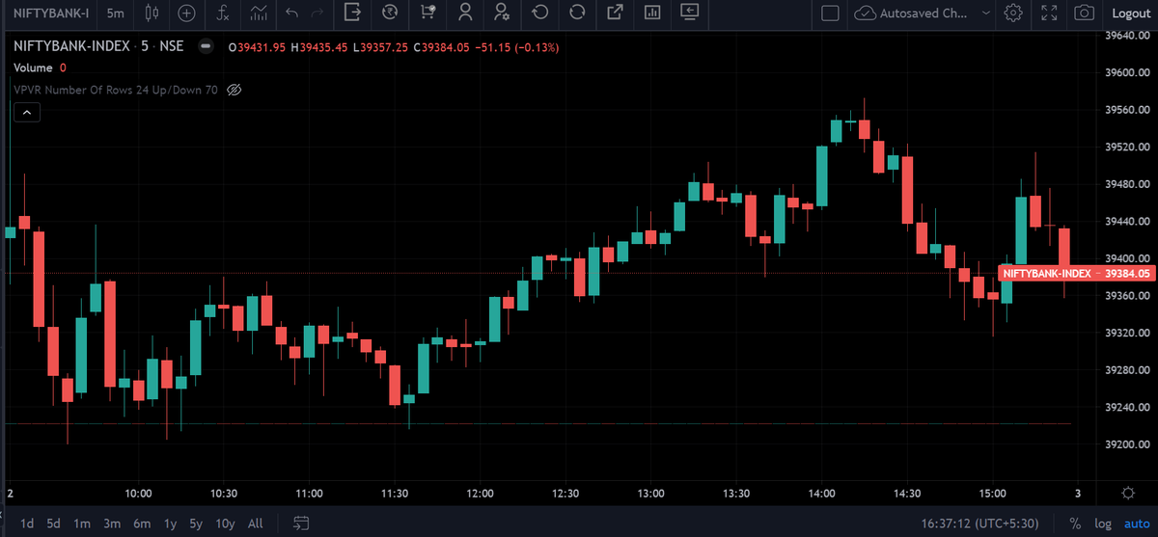Click the NIFTYBANK-INDEX 39384.05 price label
The height and width of the screenshot is (537, 1158).
1077,274
